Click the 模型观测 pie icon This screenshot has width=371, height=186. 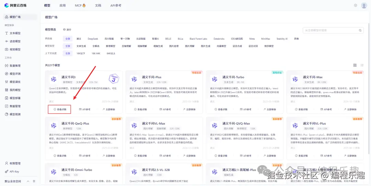[7, 114]
